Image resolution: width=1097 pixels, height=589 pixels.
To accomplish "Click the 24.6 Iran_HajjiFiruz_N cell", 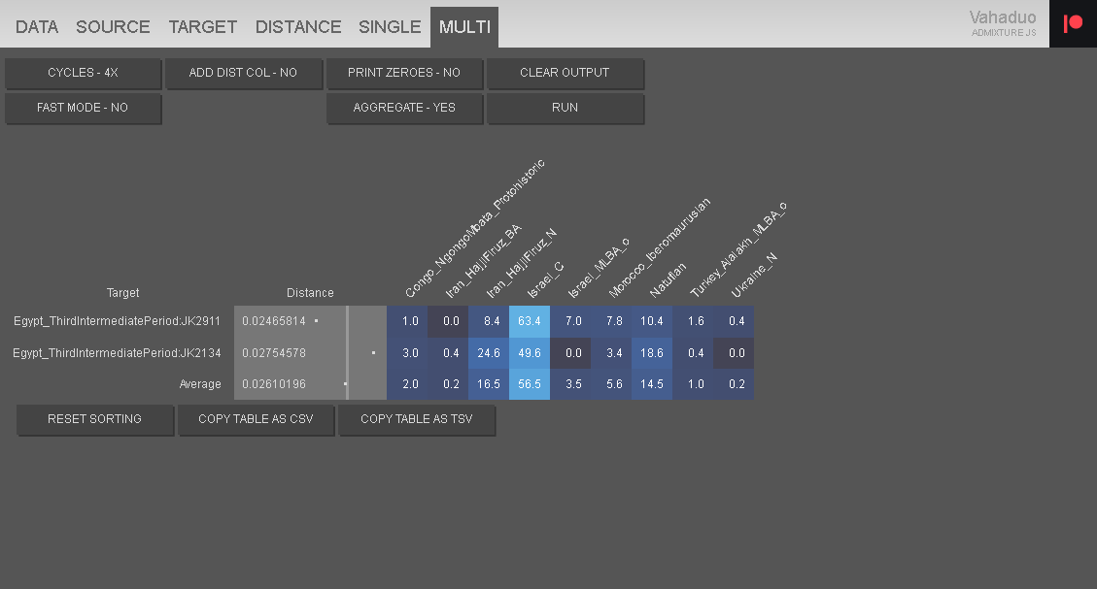I will 489,353.
